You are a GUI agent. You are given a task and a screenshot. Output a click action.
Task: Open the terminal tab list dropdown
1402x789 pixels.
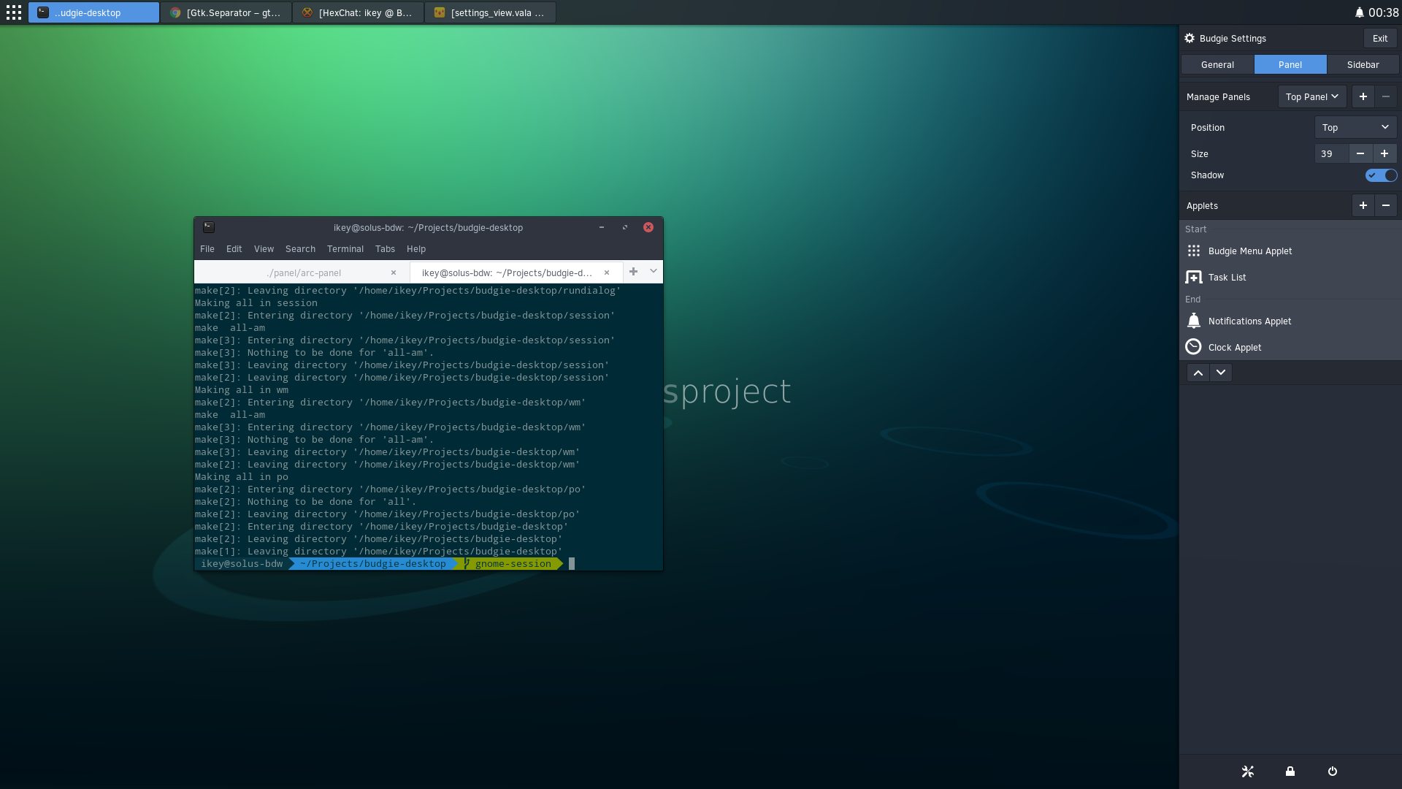[654, 272]
